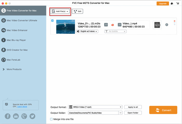Open the YouTube icon

(16, 116)
